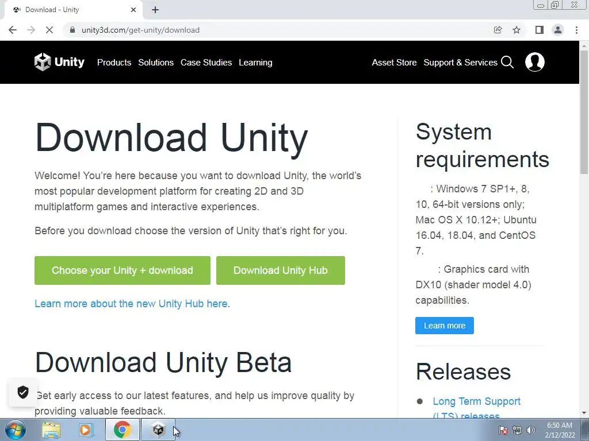Bookmark this page with the star icon
The image size is (589, 441).
coord(517,30)
